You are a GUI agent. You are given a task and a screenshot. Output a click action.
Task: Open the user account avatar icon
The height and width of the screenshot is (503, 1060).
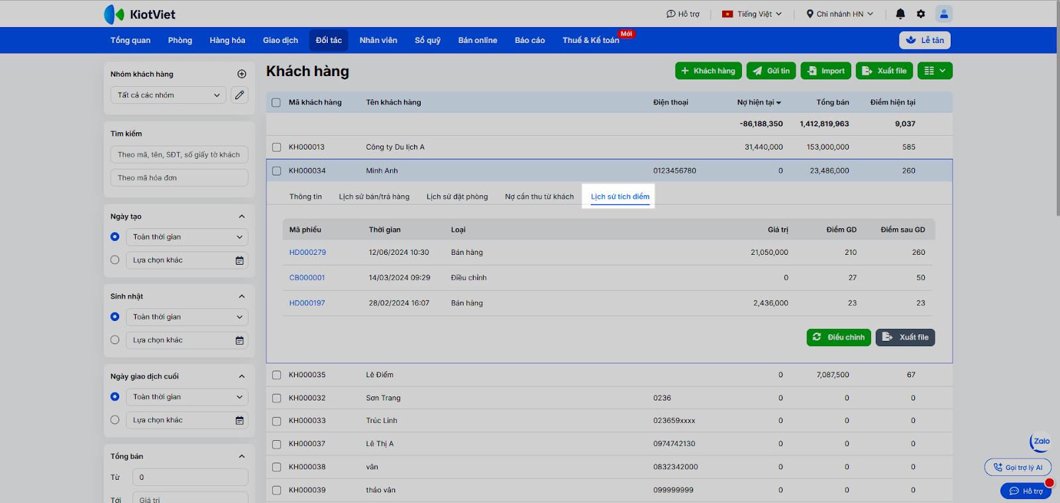[943, 14]
